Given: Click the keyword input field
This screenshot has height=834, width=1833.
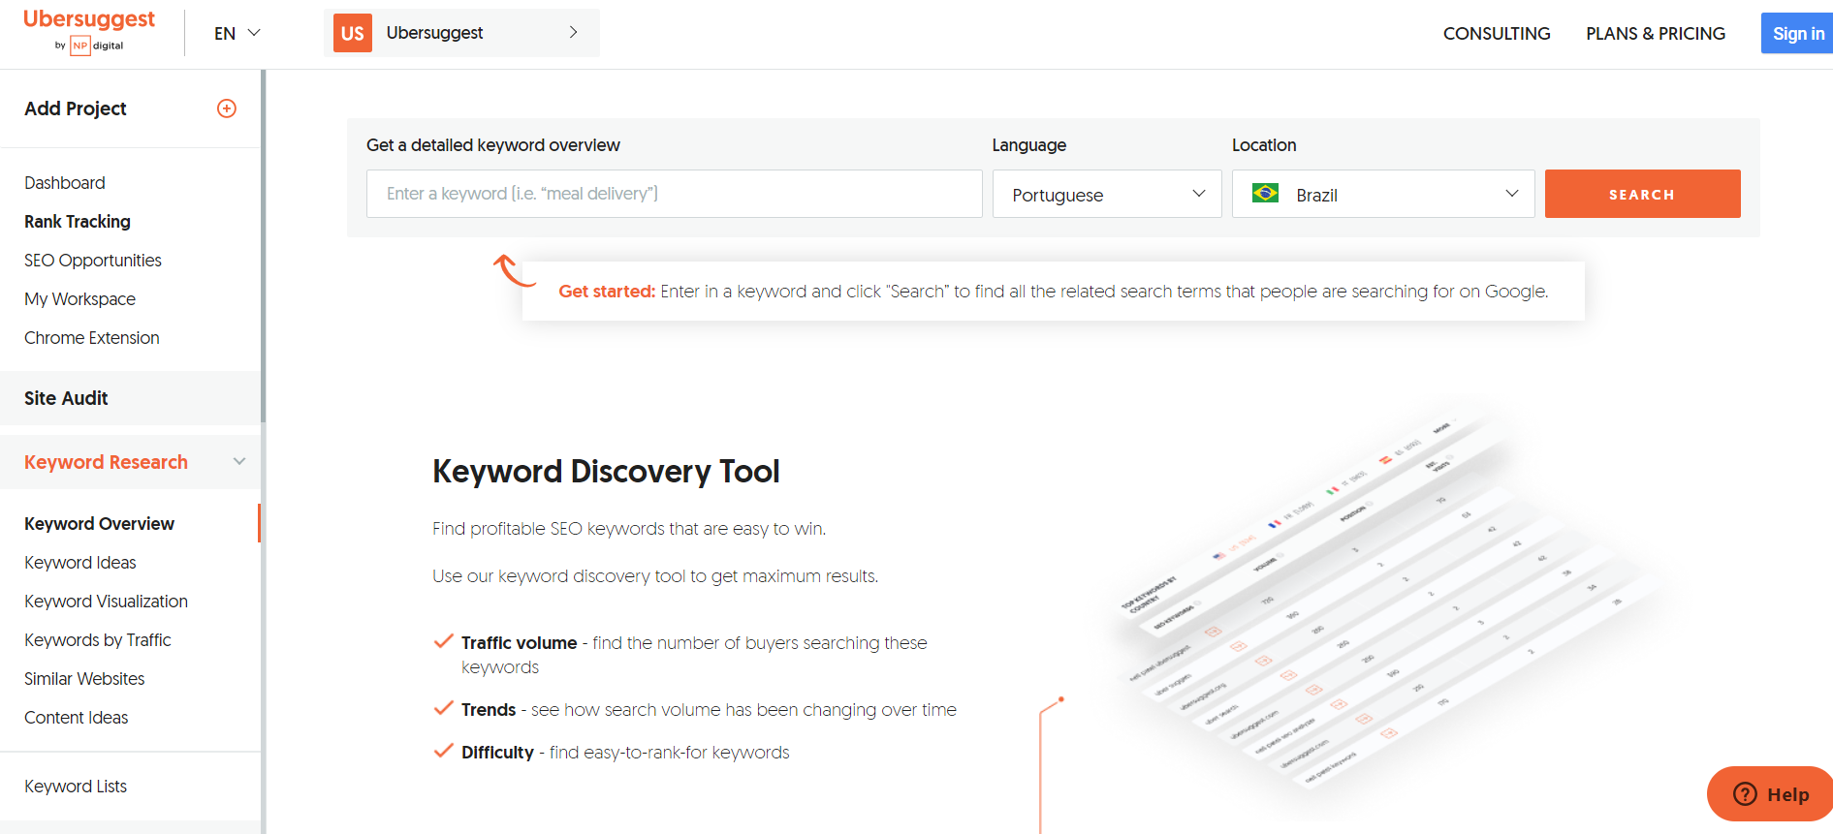Looking at the screenshot, I should [x=675, y=194].
